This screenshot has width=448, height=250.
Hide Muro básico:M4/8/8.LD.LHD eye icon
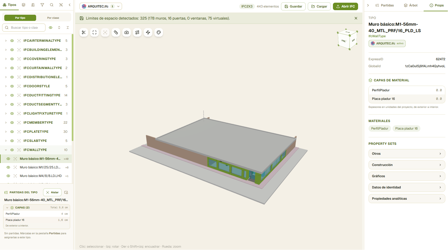click(x=8, y=176)
